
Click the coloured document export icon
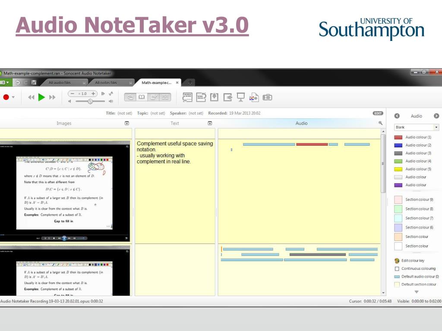point(254,97)
